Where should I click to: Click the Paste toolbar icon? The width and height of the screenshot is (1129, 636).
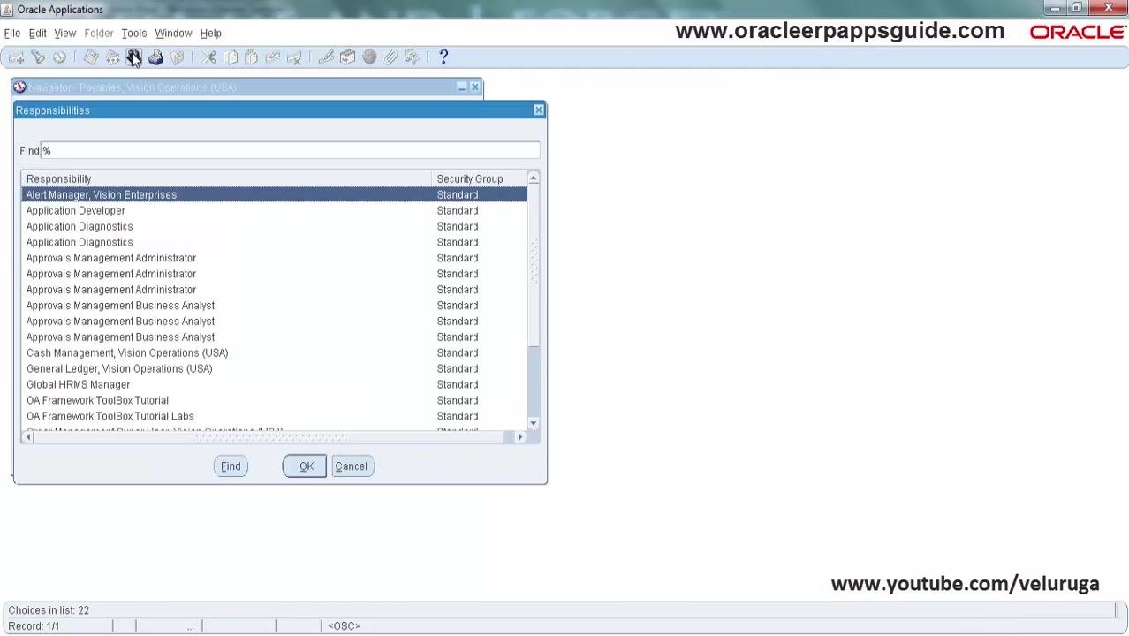pos(252,57)
